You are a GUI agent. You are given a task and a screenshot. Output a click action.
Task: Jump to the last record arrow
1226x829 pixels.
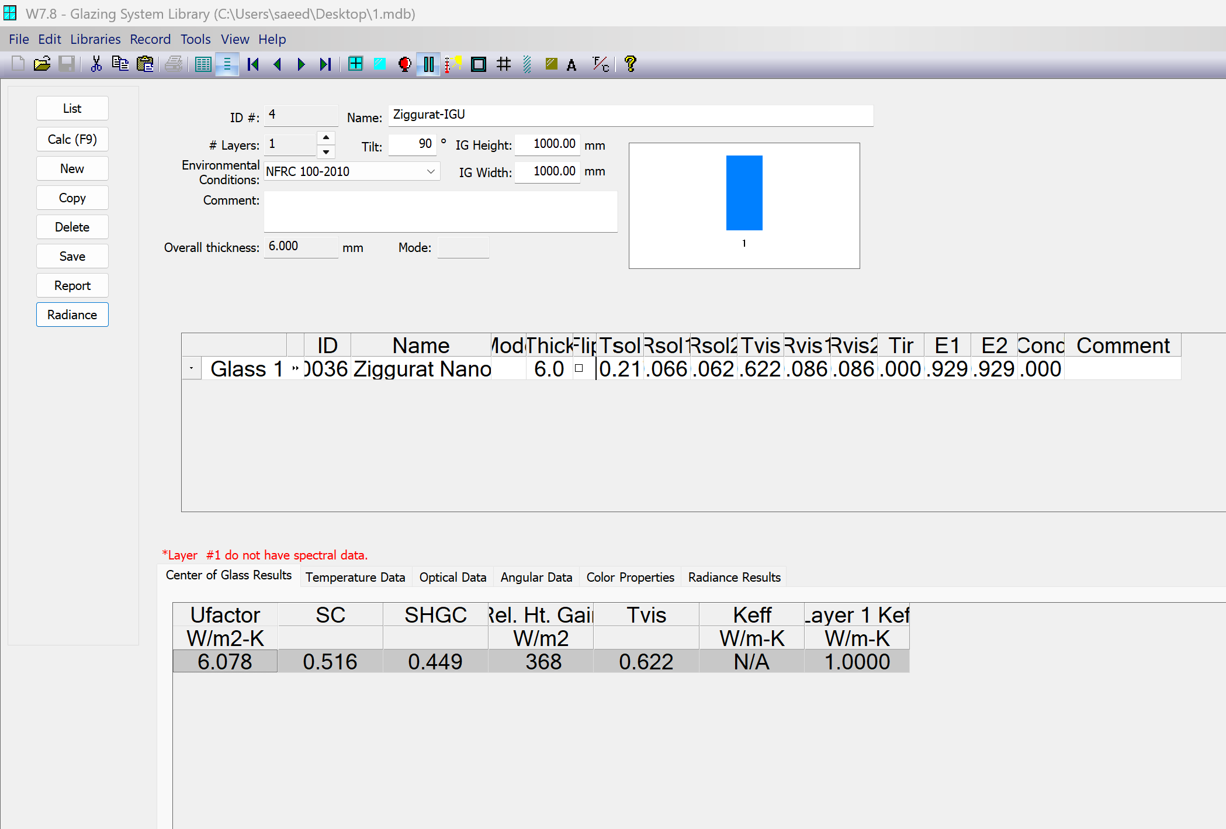[325, 64]
